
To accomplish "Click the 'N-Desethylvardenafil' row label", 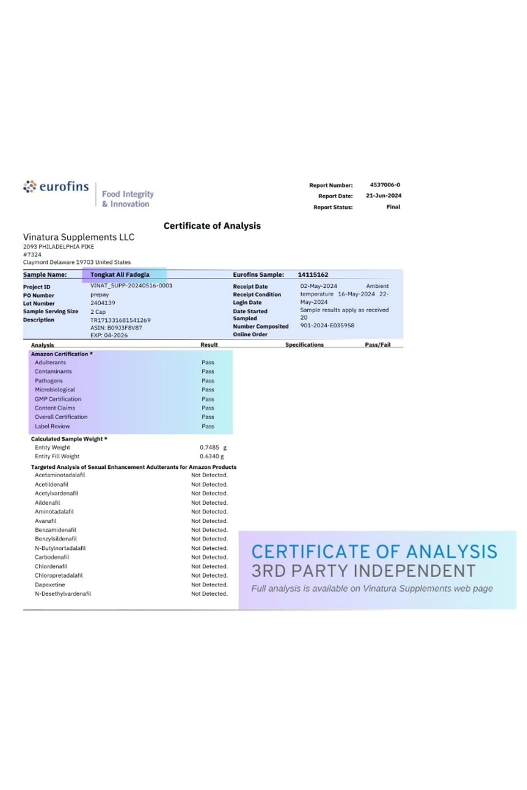I will coord(63,594).
